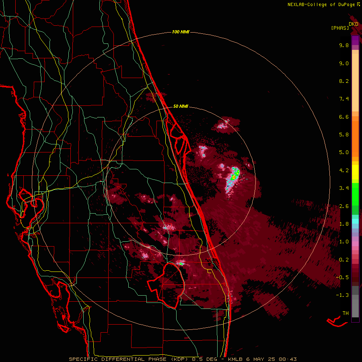The width and height of the screenshot is (362, 362).
Task: Click the 6.6 value on color scale
Action: (x=344, y=117)
